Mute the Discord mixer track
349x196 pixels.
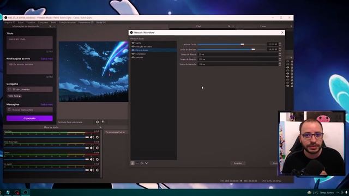click(92, 160)
